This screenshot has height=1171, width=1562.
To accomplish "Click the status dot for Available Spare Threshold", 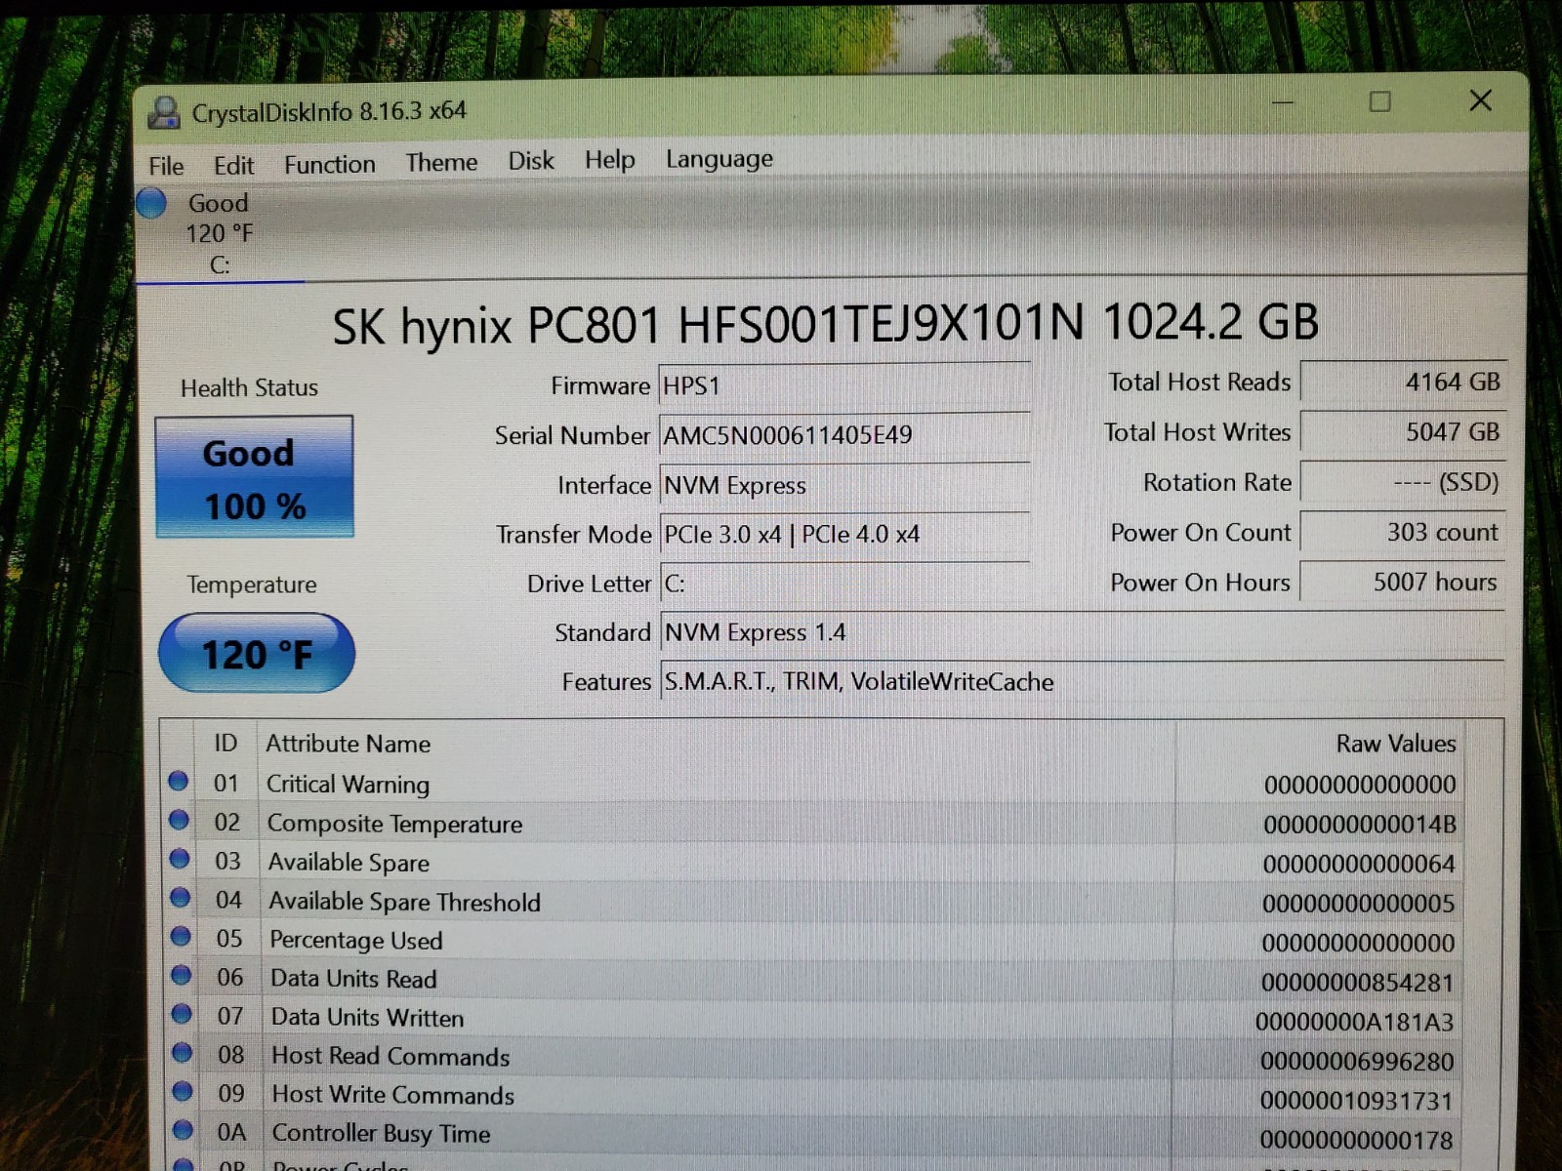I will point(181,898).
